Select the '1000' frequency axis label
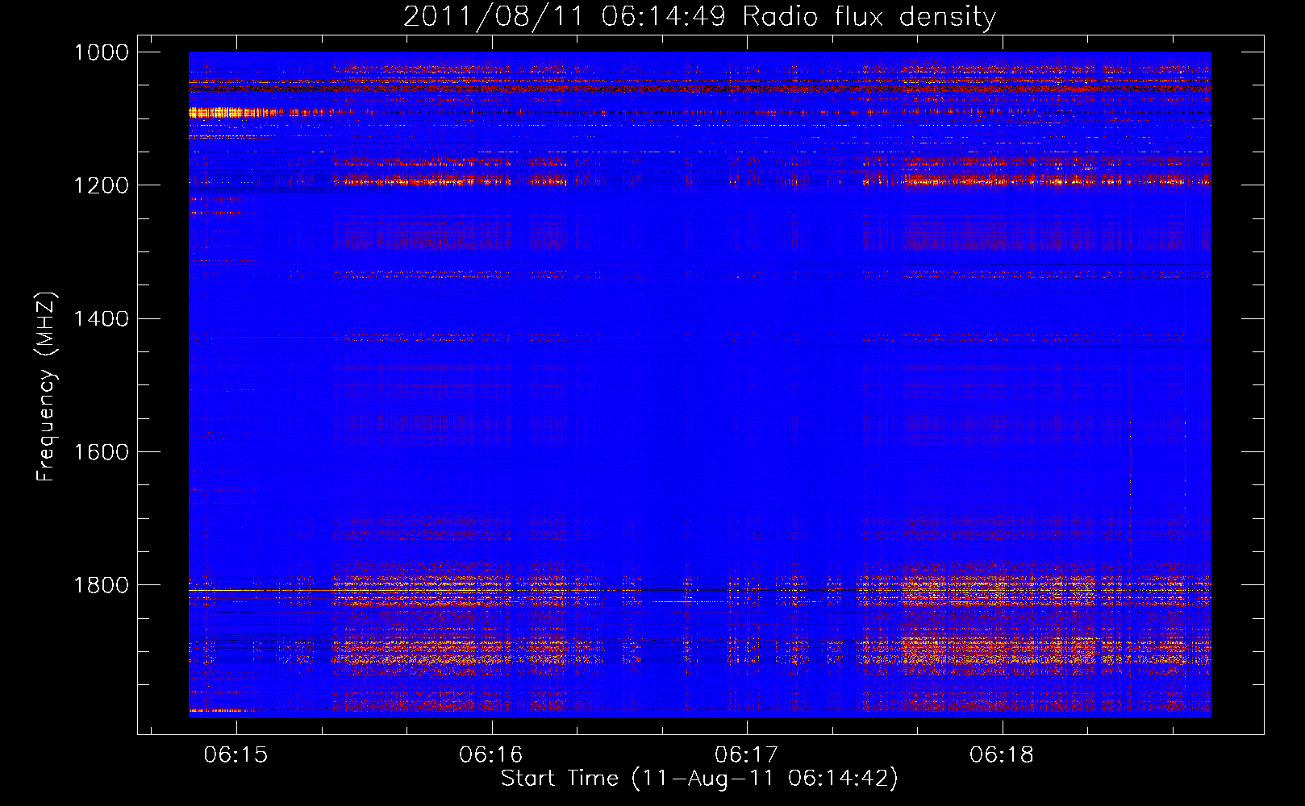The image size is (1305, 806). 102,52
